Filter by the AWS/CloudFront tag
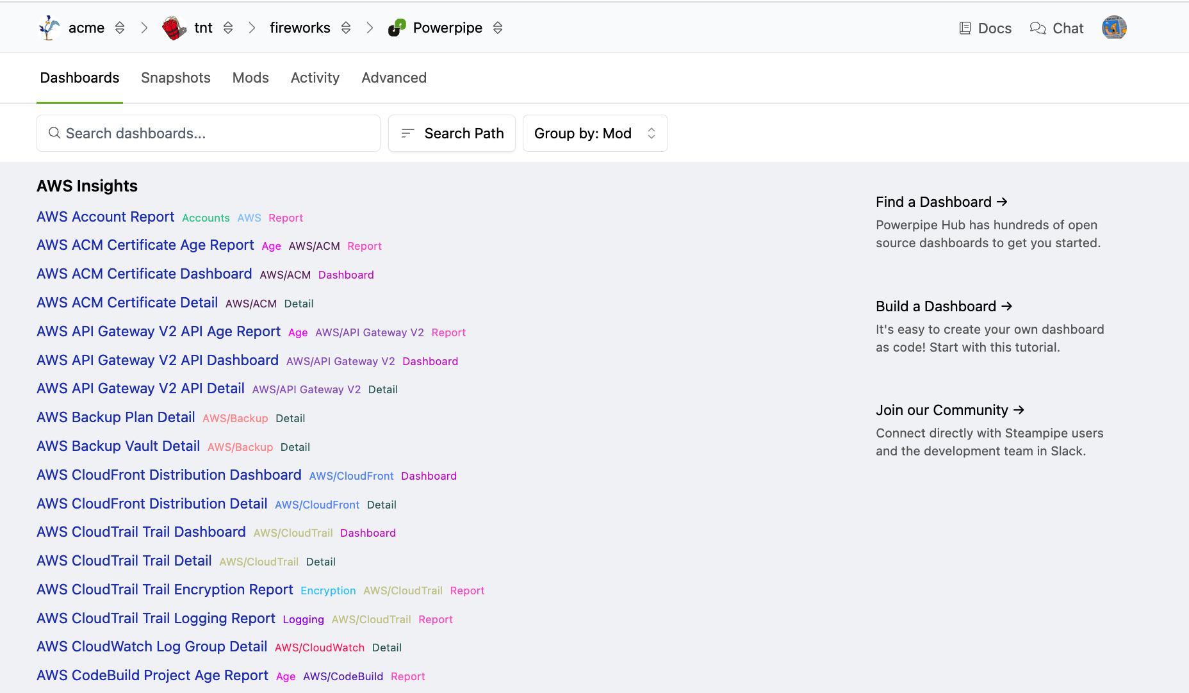Screen dimensions: 1189x693 click(x=351, y=476)
